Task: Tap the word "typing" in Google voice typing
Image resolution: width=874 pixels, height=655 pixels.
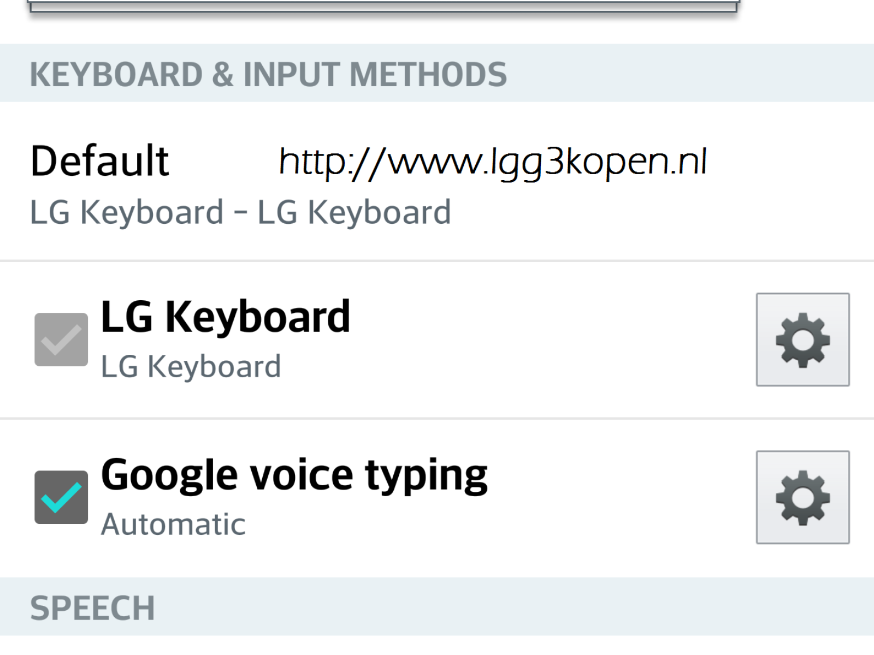Action: [x=426, y=476]
